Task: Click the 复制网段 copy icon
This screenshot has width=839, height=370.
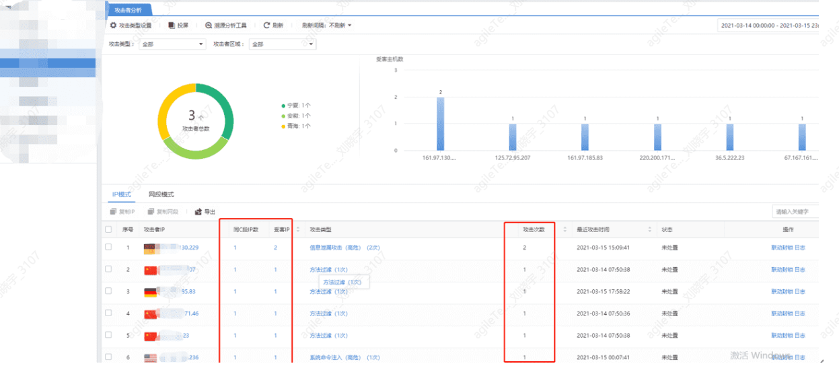Action: [x=151, y=212]
